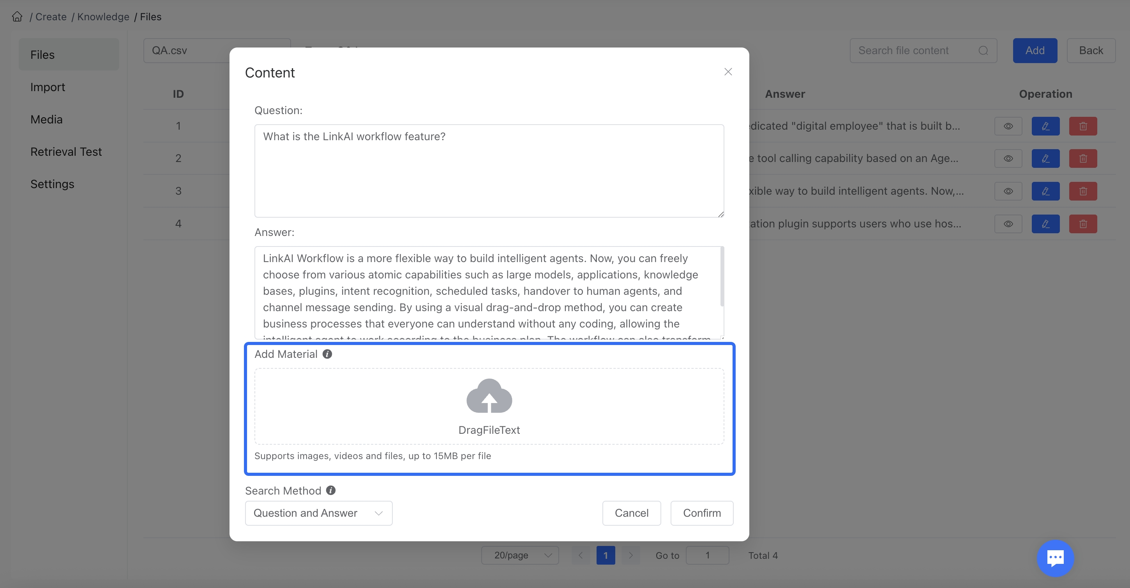View row 1 with the eye icon

coord(1008,126)
